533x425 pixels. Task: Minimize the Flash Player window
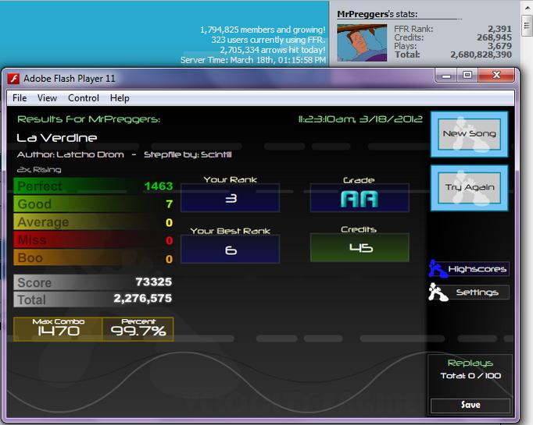coord(447,75)
